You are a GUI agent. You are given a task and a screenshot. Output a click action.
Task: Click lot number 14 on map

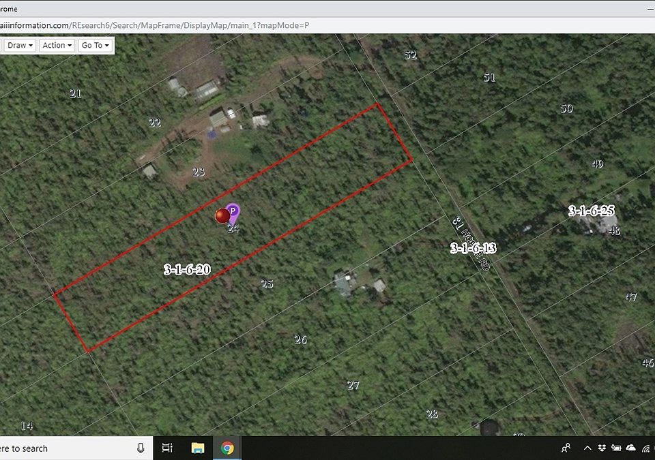[x=27, y=426]
